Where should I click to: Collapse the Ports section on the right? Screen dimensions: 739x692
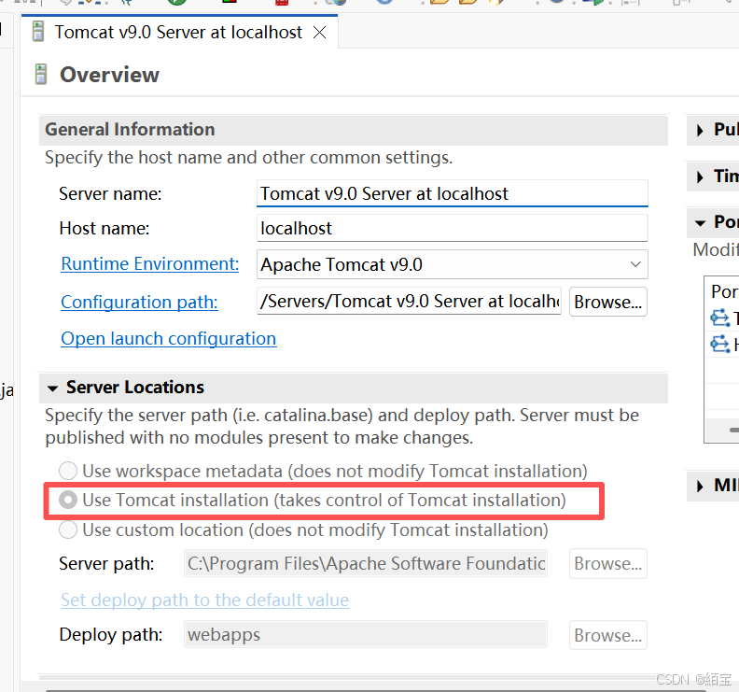[701, 222]
